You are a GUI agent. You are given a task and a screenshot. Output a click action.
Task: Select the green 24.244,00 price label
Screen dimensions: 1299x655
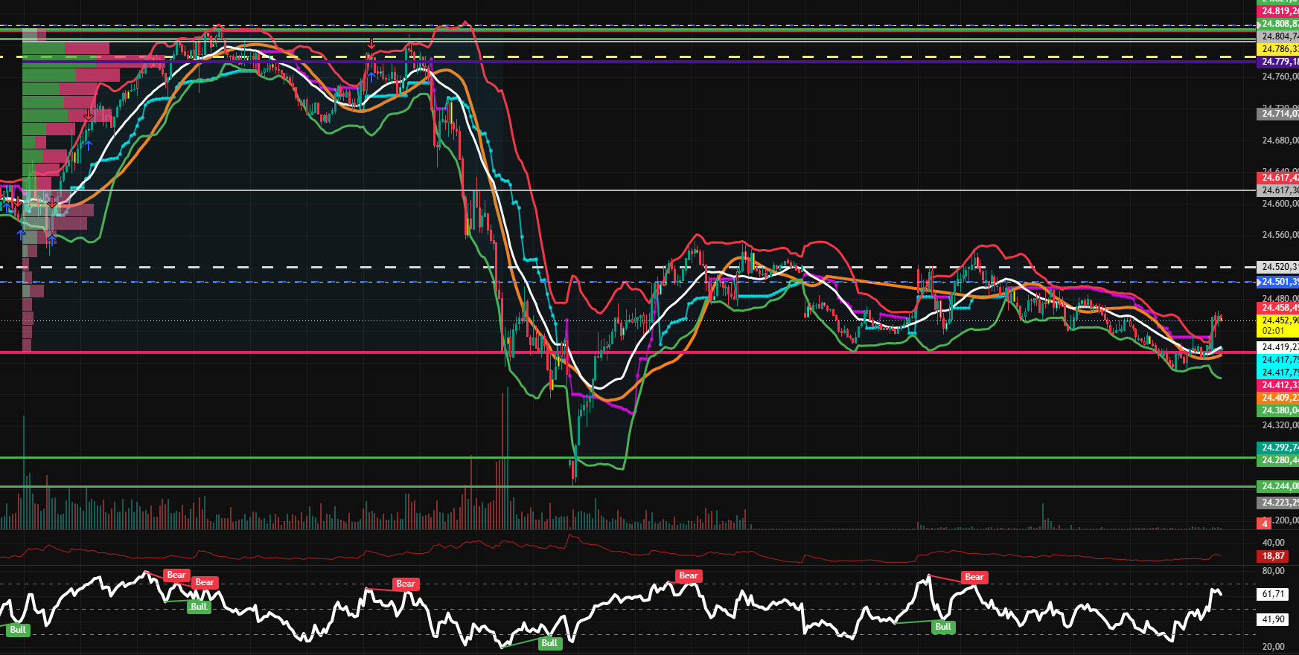[x=1278, y=486]
